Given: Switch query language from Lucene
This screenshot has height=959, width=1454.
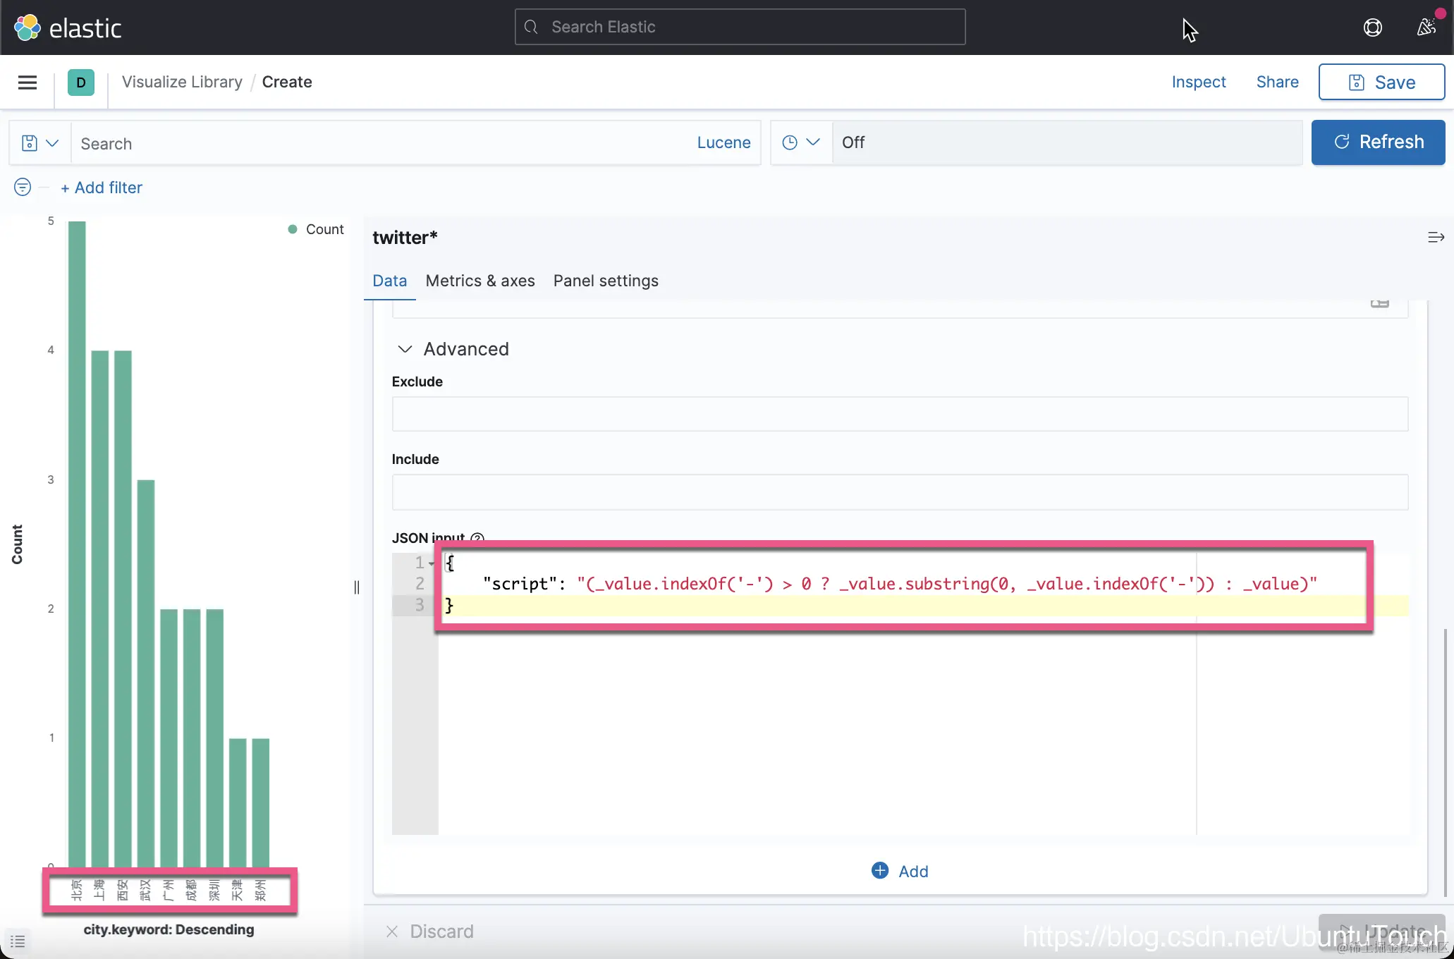Looking at the screenshot, I should [x=723, y=142].
